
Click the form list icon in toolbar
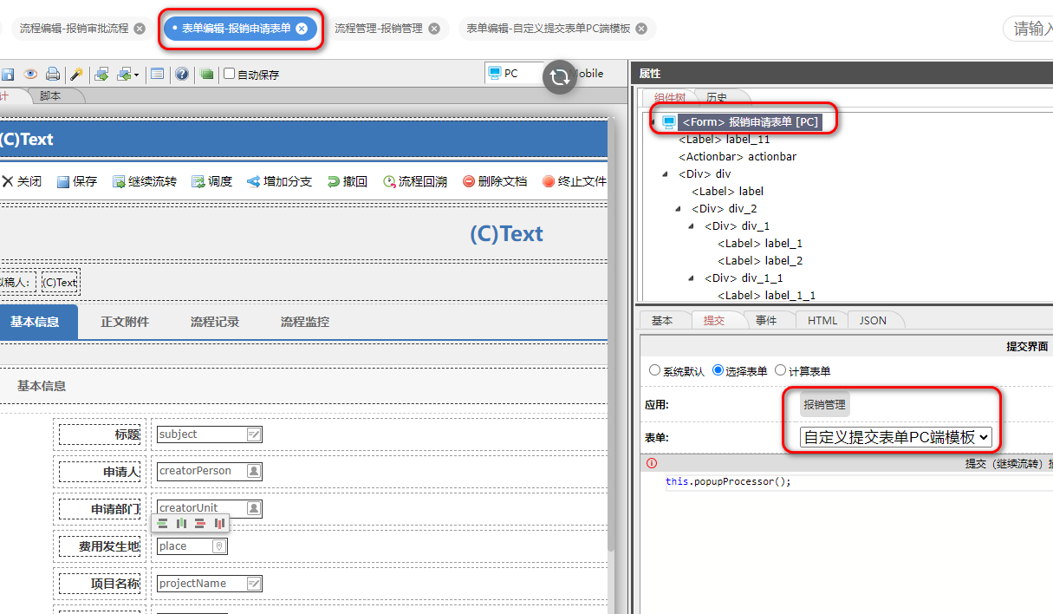pos(157,75)
